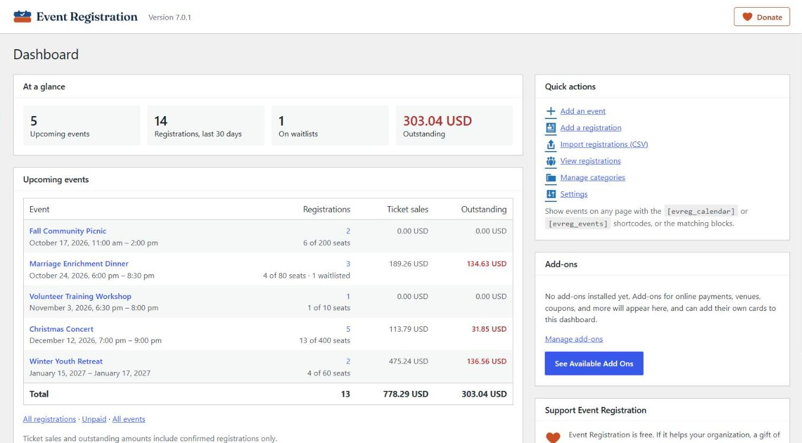Click registrations count 5 for Christmas Concert
Image resolution: width=802 pixels, height=443 pixels.
[348, 329]
